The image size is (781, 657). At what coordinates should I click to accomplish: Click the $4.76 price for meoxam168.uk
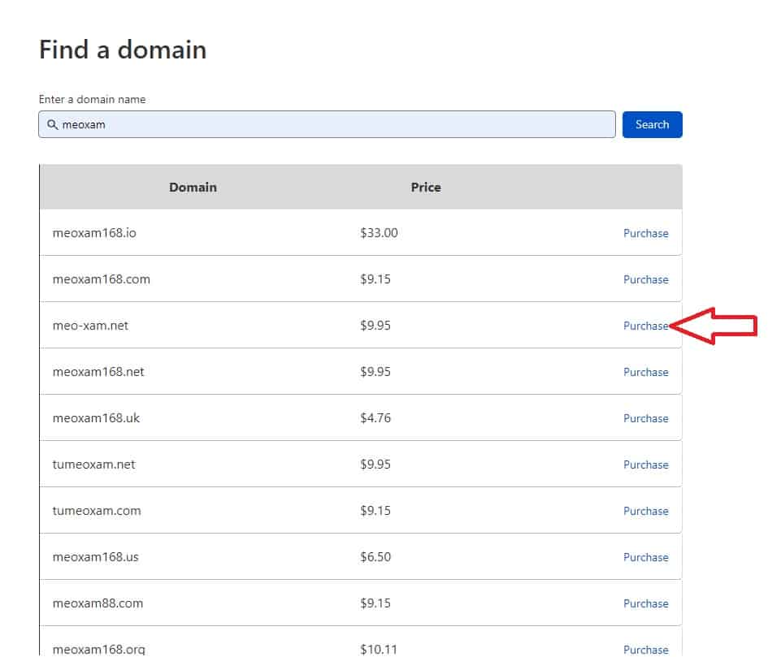pos(375,418)
